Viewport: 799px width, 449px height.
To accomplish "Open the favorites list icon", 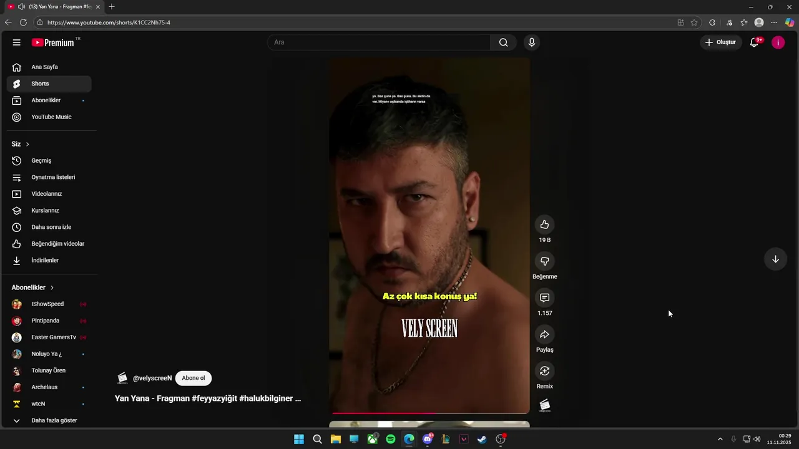I will [x=744, y=22].
